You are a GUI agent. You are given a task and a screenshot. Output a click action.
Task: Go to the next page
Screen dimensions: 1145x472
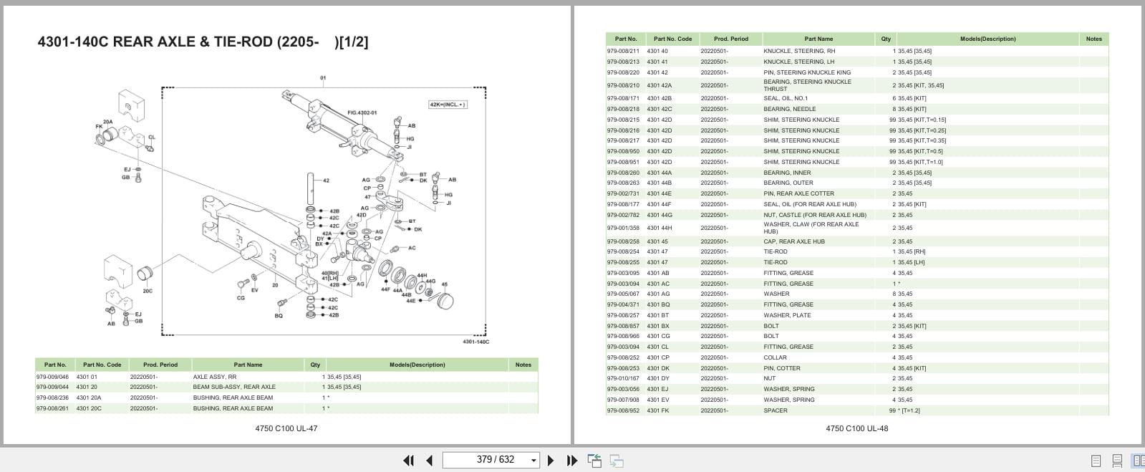coord(551,461)
